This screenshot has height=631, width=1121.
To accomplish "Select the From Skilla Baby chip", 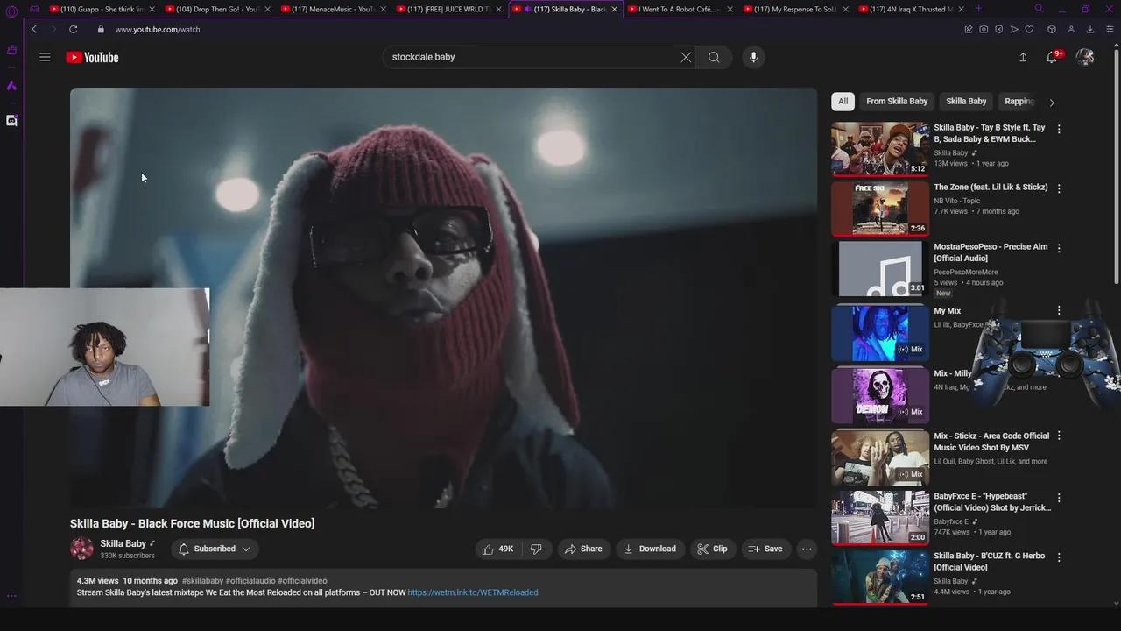I will click(x=897, y=101).
